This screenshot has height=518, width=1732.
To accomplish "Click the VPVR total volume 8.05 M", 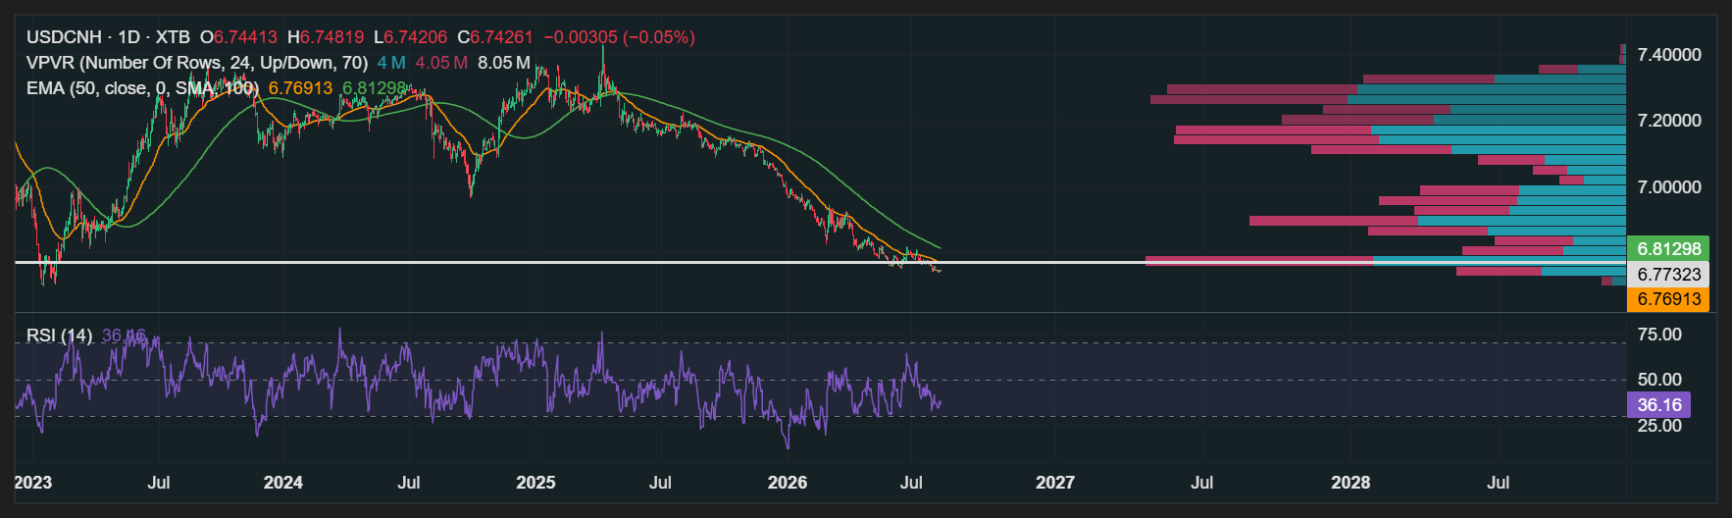I will (x=504, y=63).
